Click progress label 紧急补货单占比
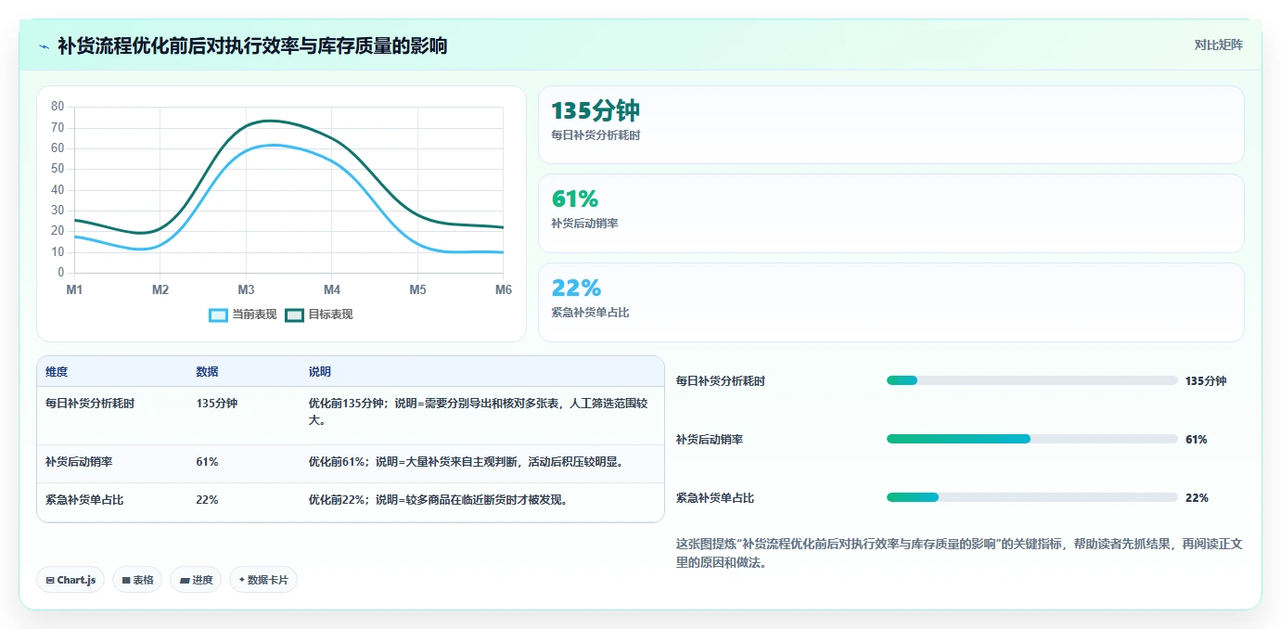1281x629 pixels. (715, 498)
